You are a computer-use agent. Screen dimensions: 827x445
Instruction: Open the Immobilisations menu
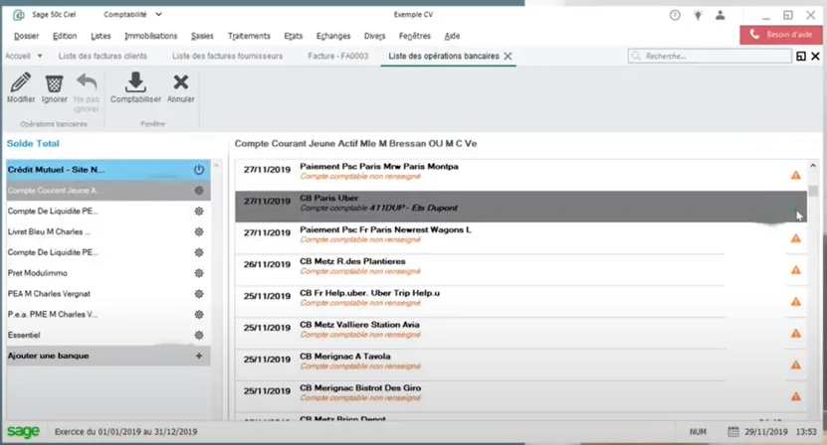151,36
